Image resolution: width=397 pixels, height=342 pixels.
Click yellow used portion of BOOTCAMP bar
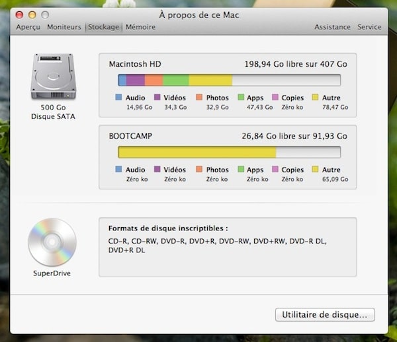pos(197,152)
